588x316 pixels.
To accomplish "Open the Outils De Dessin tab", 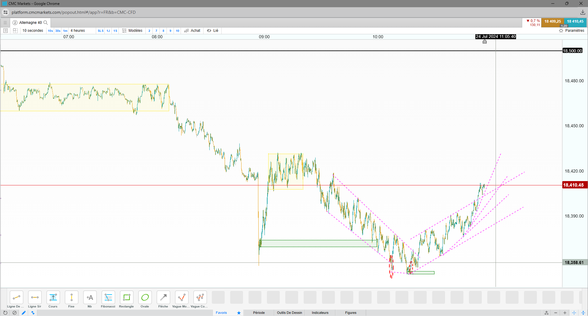I will click(289, 313).
